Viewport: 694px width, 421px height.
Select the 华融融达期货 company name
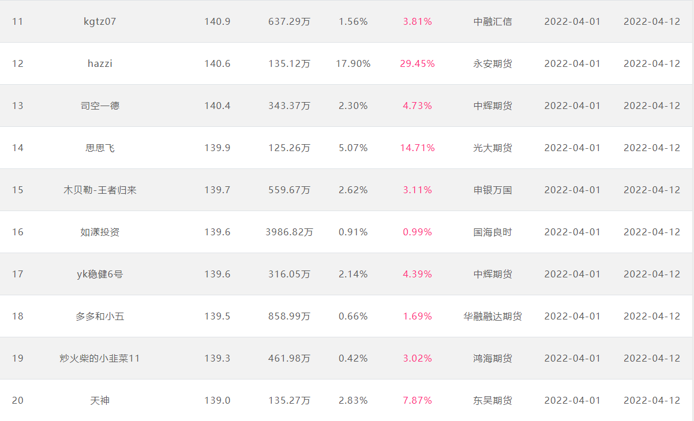[493, 316]
